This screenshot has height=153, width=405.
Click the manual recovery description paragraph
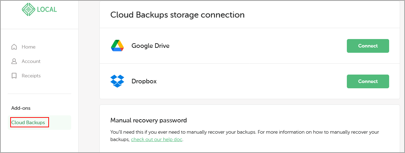(245, 136)
